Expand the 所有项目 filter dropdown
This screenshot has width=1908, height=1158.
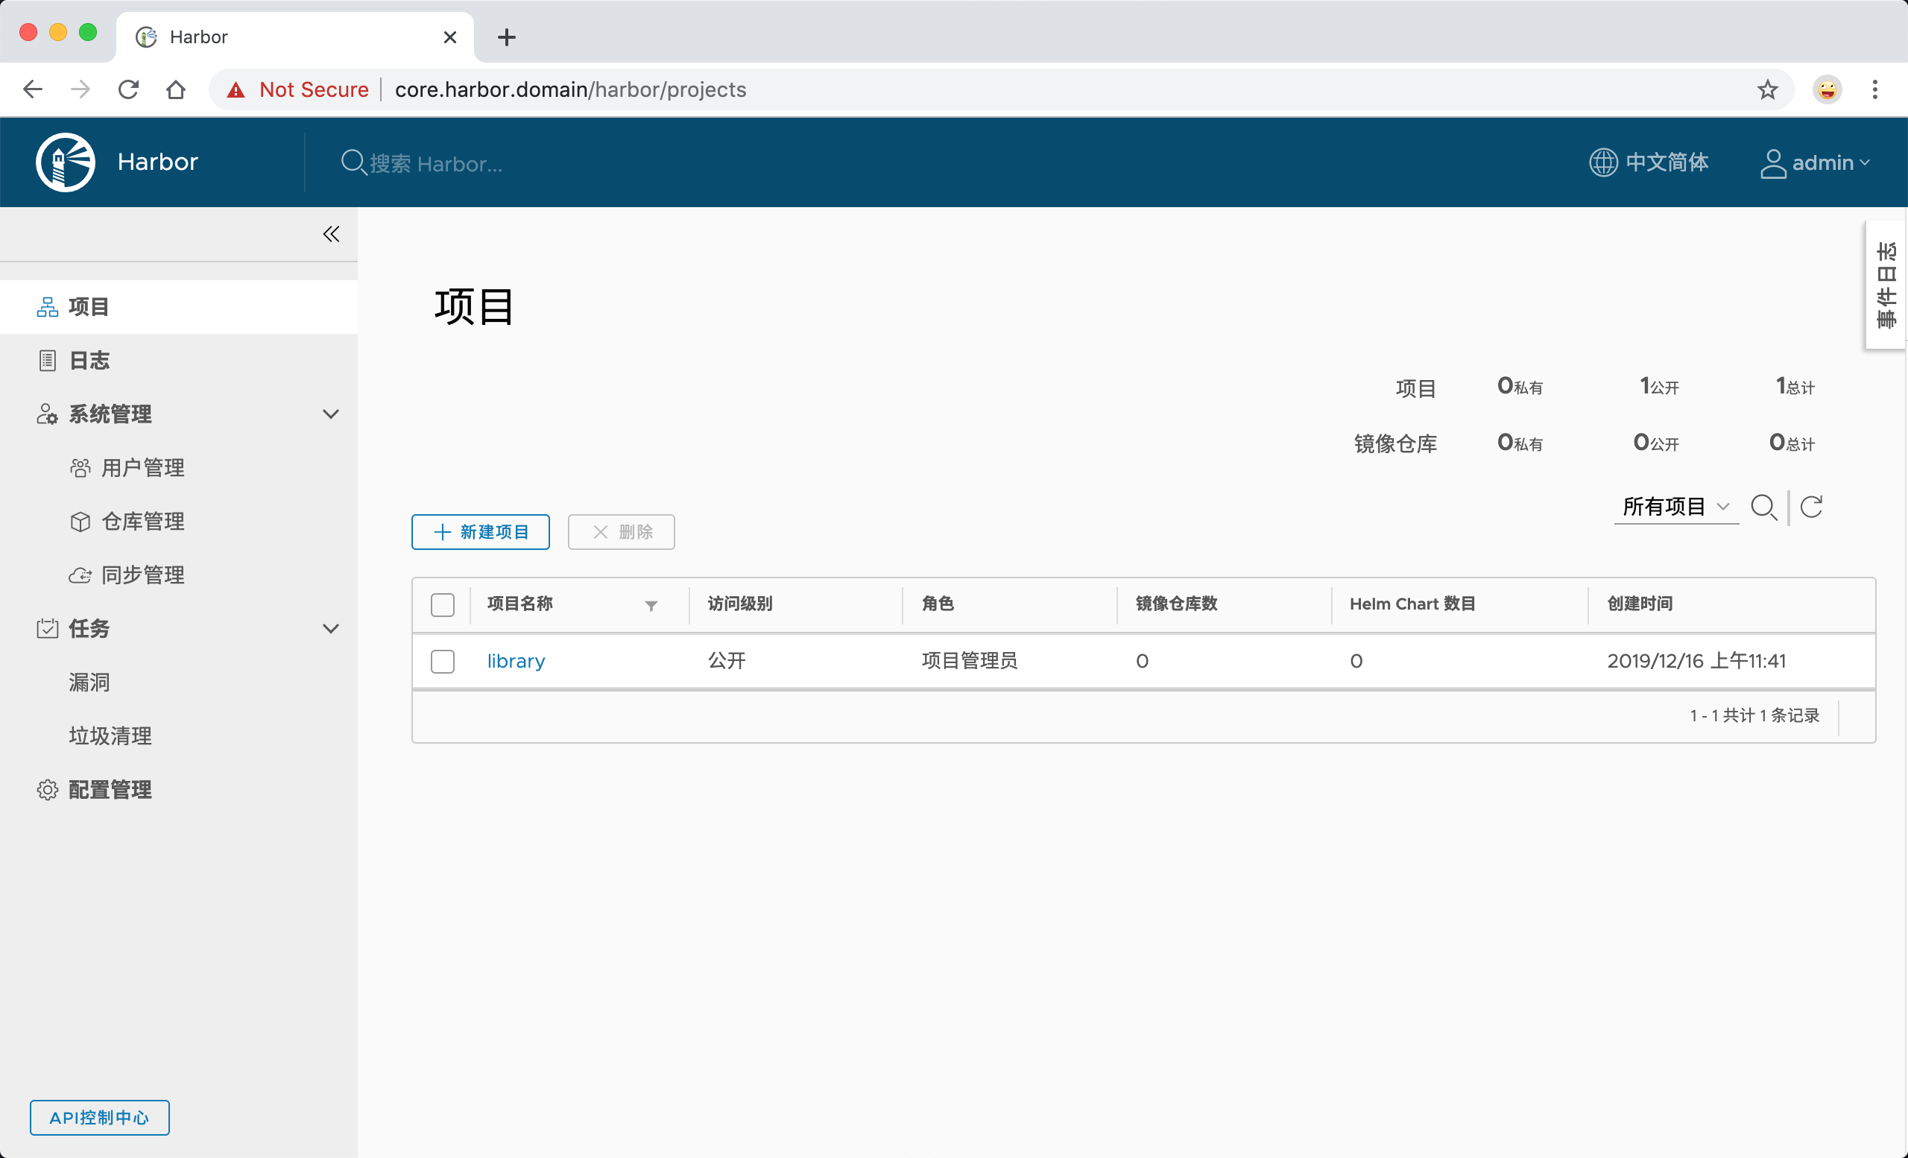click(1675, 507)
